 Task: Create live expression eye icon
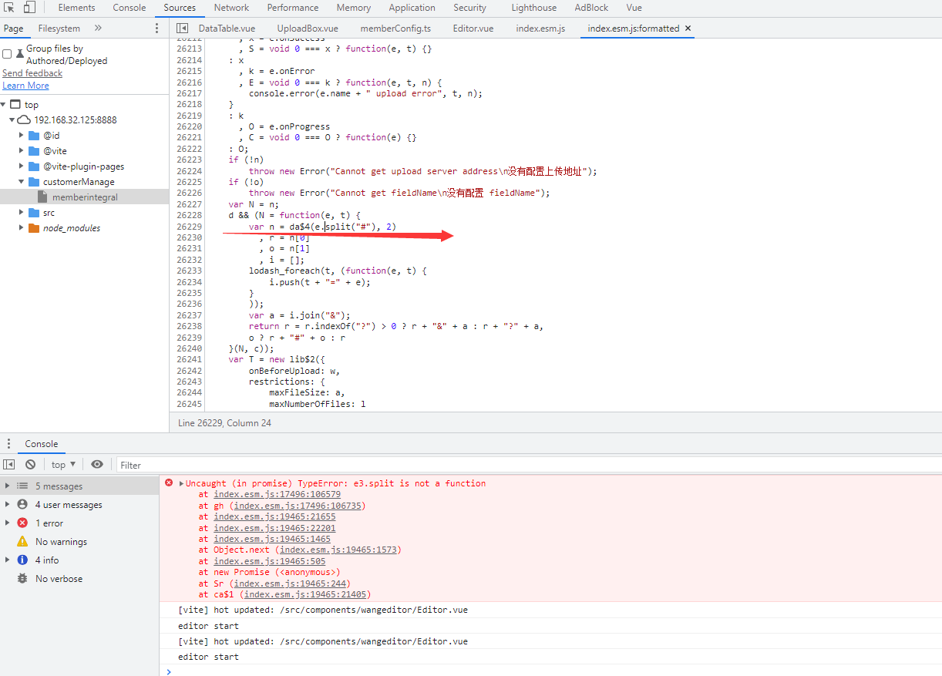pyautogui.click(x=97, y=465)
